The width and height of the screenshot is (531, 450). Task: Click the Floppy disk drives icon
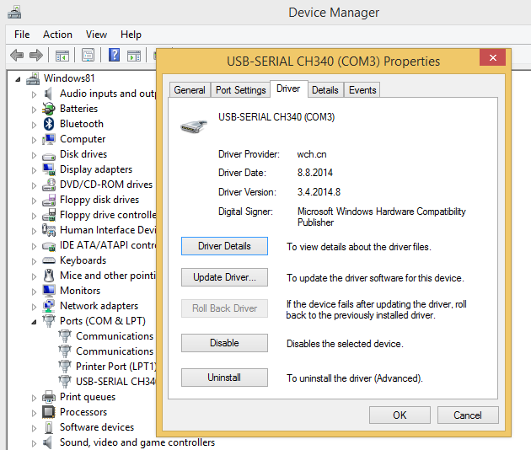(x=49, y=200)
